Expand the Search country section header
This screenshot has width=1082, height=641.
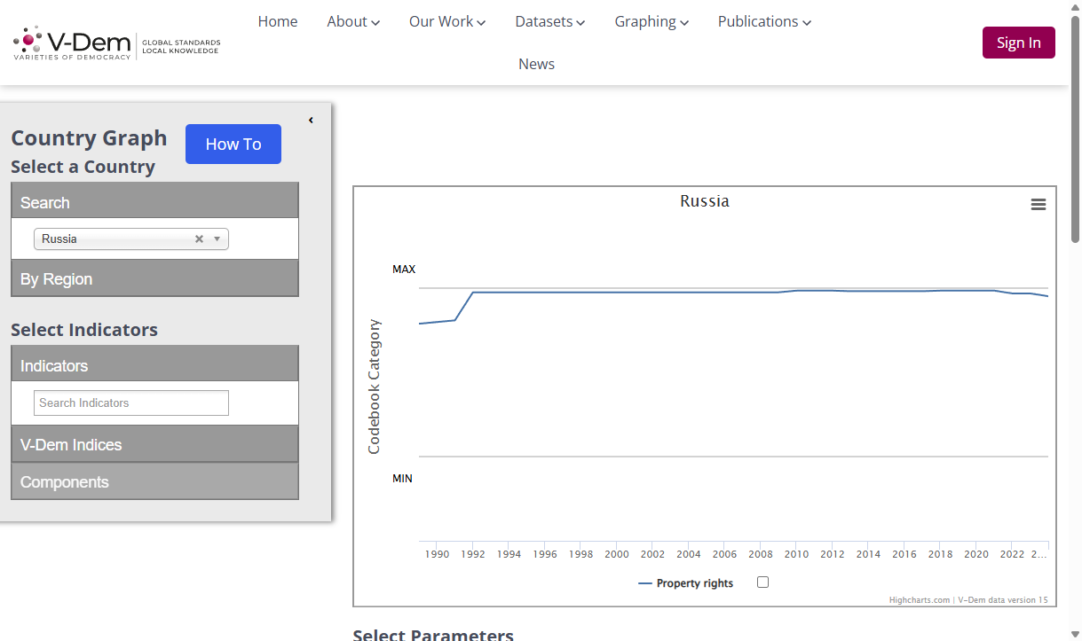[x=154, y=201]
